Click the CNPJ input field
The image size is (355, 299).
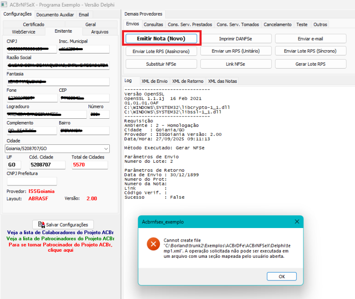click(x=32, y=49)
